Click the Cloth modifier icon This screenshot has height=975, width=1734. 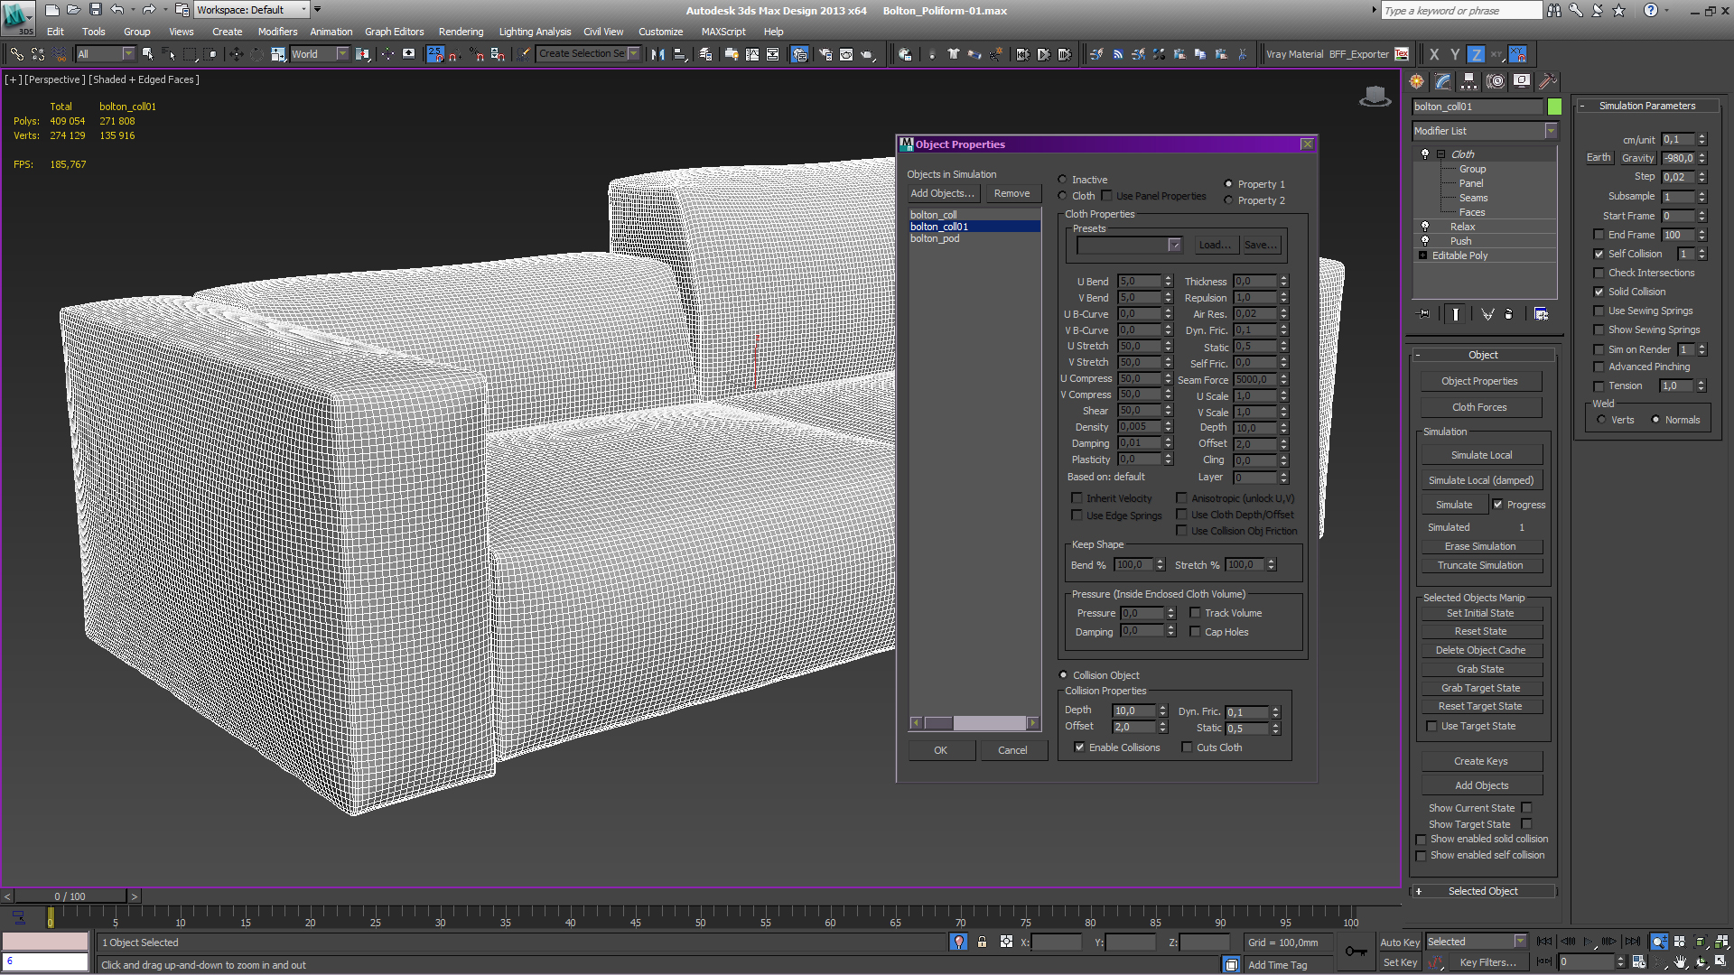[1424, 153]
